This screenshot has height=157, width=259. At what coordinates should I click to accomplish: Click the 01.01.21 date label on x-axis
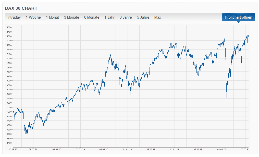coord(245,149)
